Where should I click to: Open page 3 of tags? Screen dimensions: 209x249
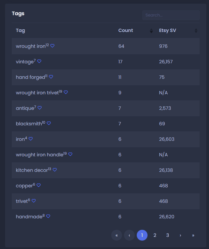tap(168, 235)
